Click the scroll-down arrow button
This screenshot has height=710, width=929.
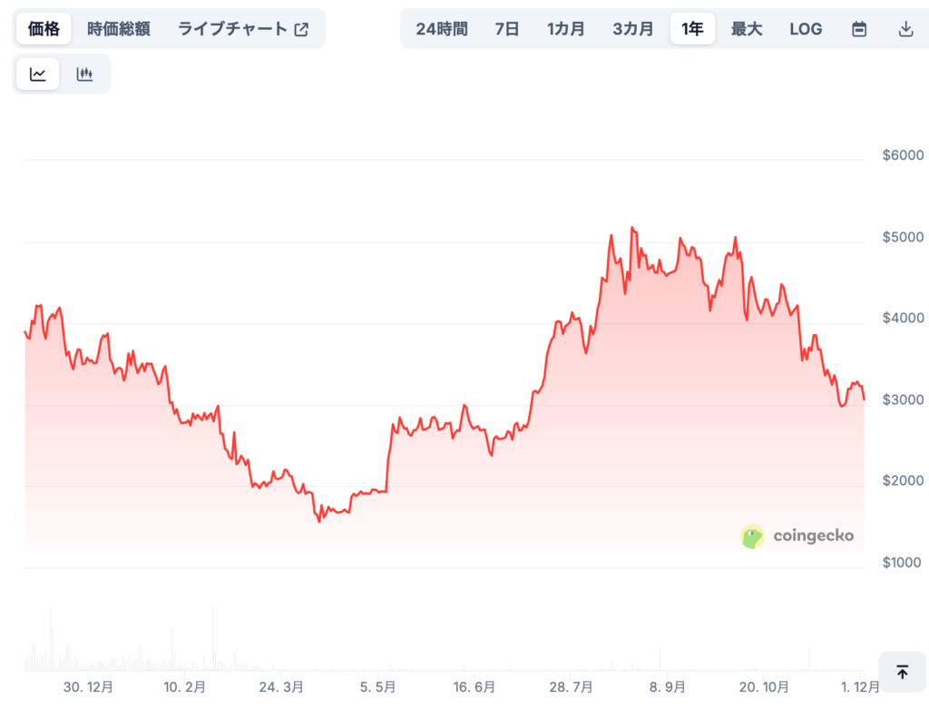pos(902,672)
